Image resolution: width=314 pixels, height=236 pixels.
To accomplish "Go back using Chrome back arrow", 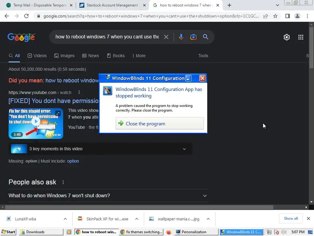I will tap(7, 16).
